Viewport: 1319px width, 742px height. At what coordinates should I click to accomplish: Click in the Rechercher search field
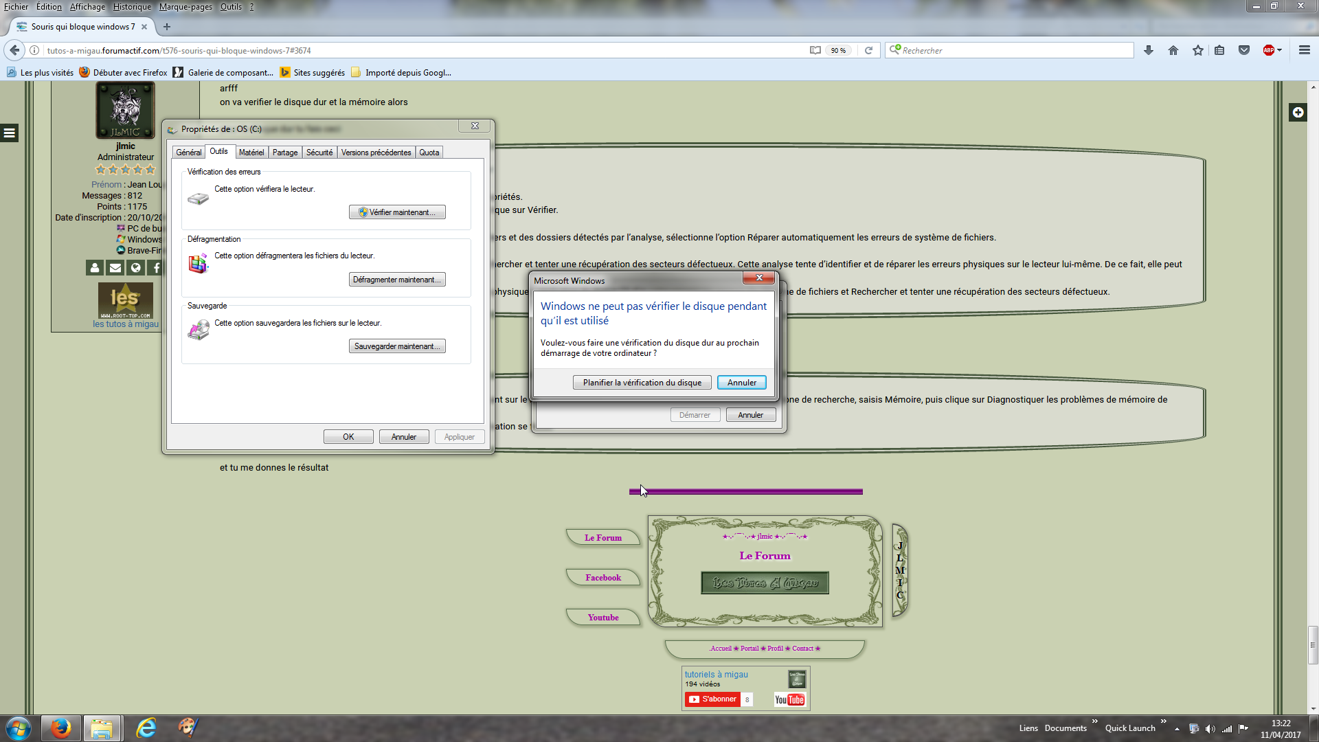[1010, 50]
